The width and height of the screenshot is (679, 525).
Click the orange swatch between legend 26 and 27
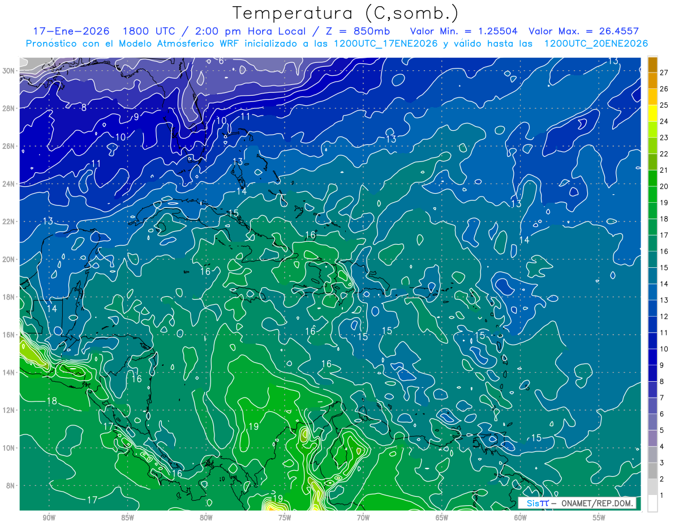click(652, 81)
